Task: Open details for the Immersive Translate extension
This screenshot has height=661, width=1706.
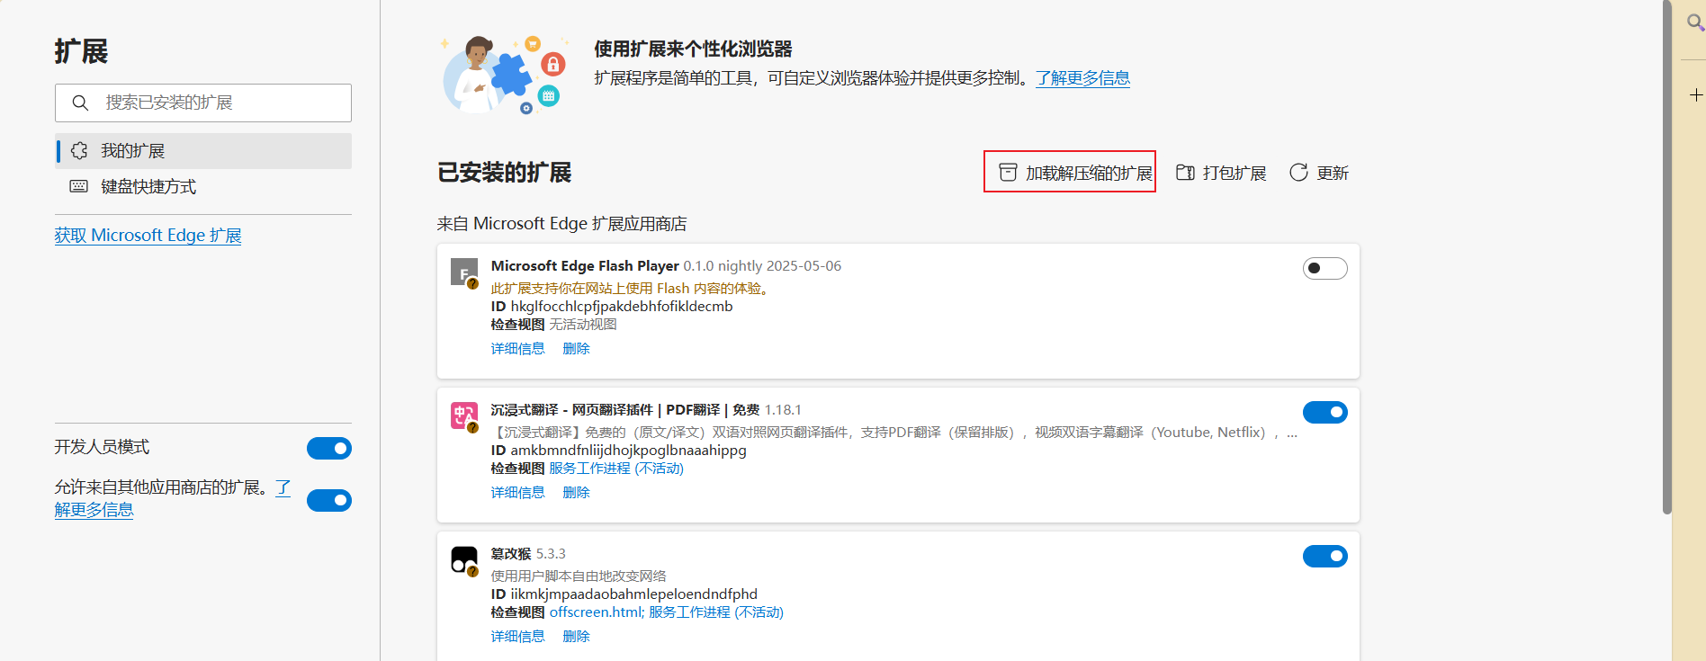Action: (517, 493)
